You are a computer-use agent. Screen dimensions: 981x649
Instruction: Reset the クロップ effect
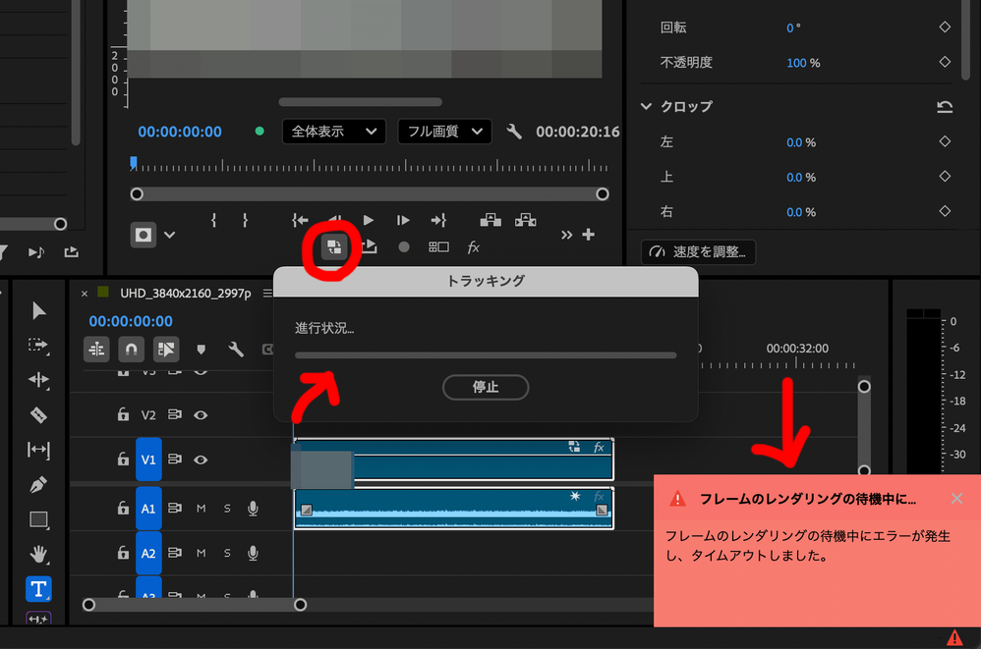click(x=945, y=107)
